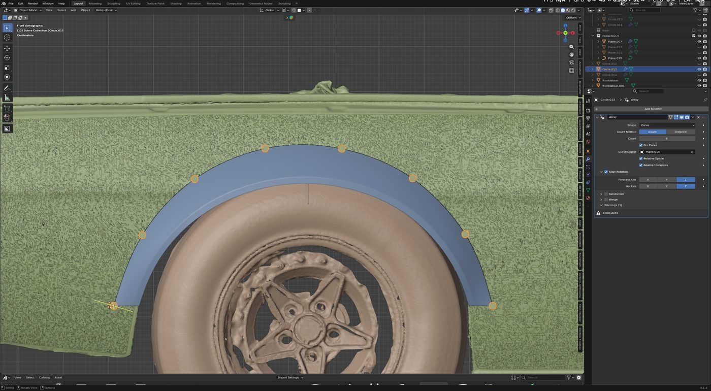Activate the 3D Cursor tool
Screen dimensions: 711x391
[7, 38]
